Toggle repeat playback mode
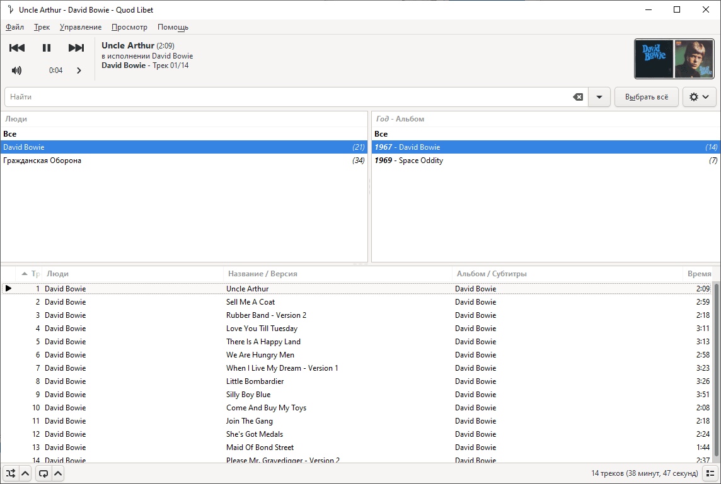The width and height of the screenshot is (721, 484). point(43,473)
